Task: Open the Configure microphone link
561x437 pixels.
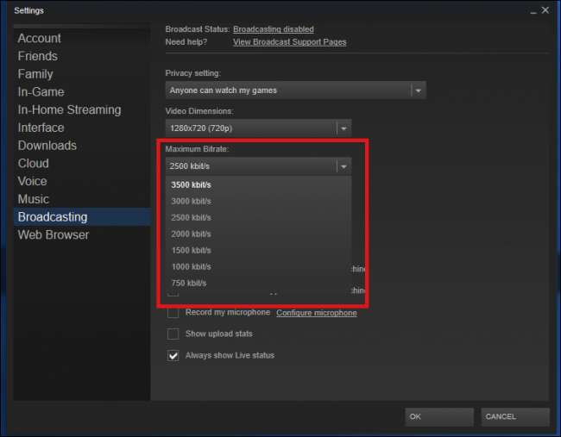Action: [x=317, y=313]
